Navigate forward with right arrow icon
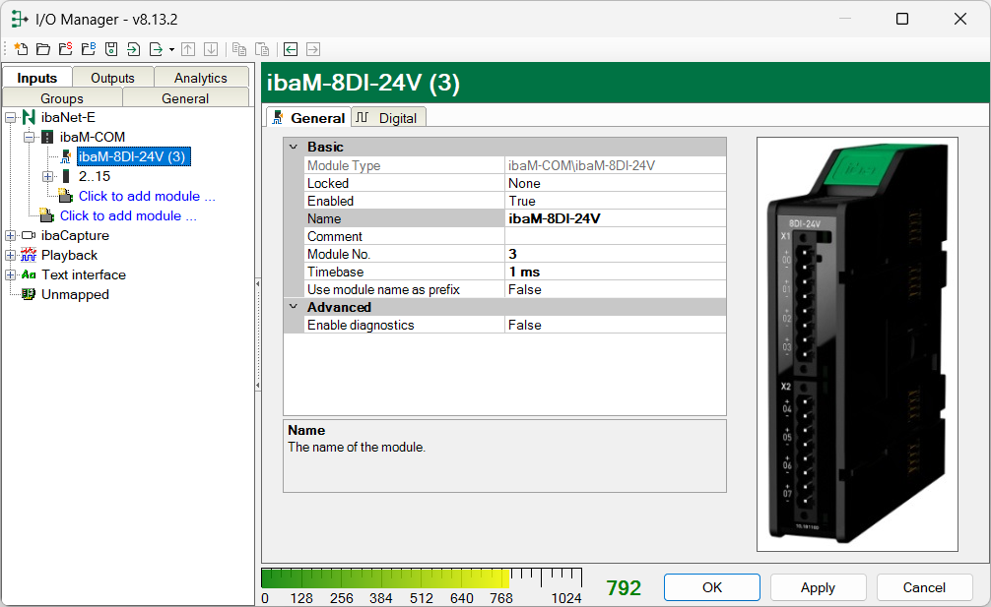Screen dimensions: 991x607 click(313, 49)
